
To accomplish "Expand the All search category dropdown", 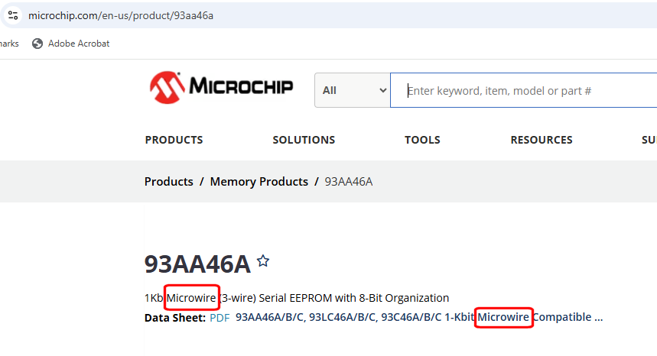I will pos(353,90).
